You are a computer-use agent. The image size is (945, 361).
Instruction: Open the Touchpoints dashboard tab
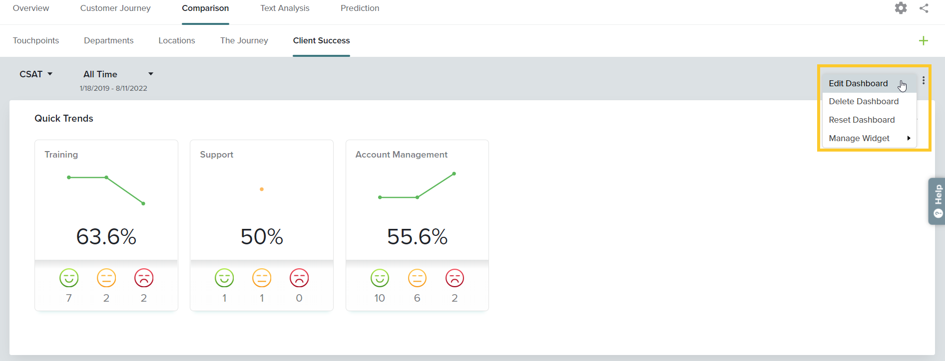(x=36, y=41)
